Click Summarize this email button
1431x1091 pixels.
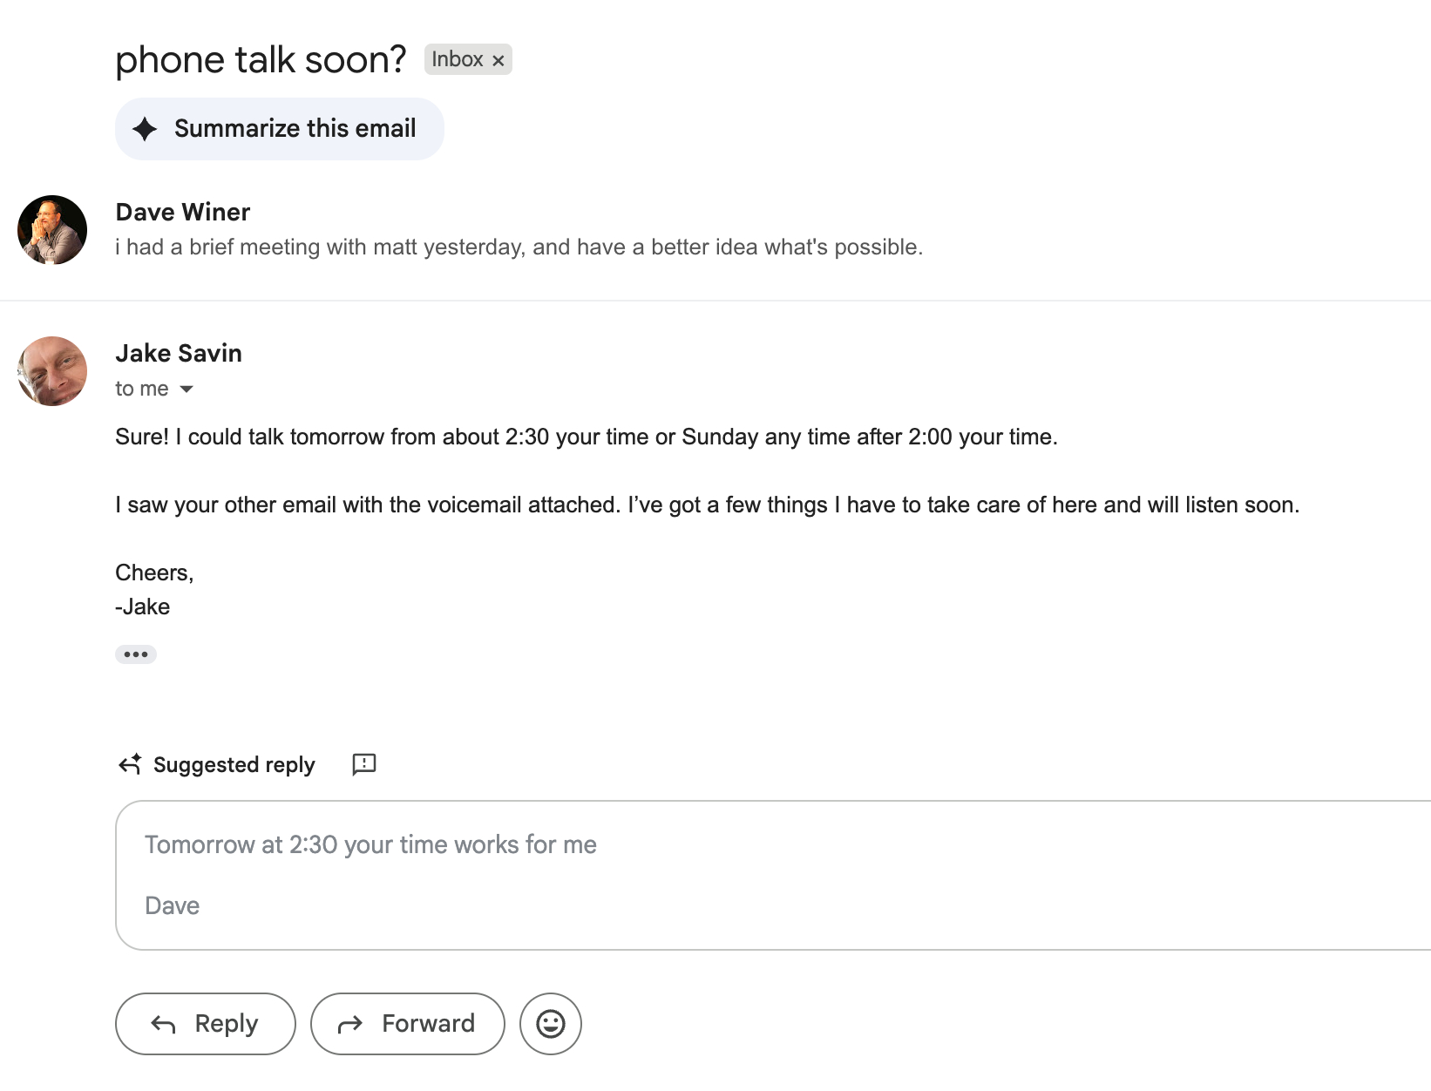[279, 129]
